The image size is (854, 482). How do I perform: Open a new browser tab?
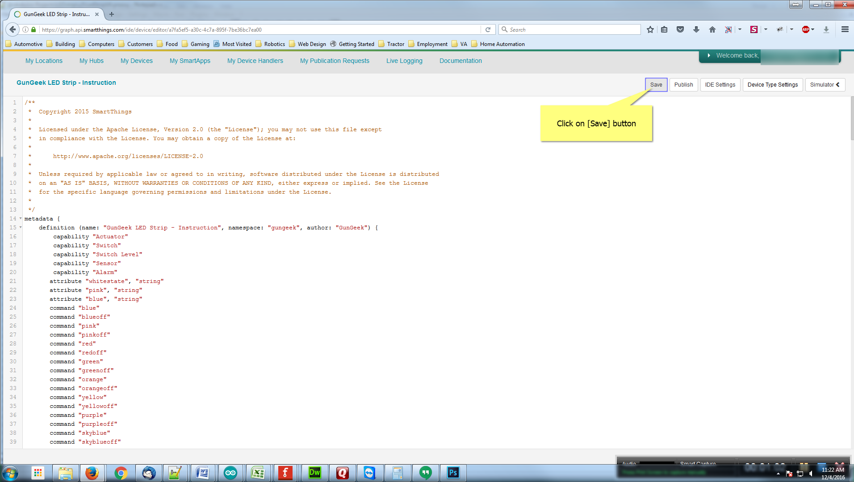[x=112, y=14]
